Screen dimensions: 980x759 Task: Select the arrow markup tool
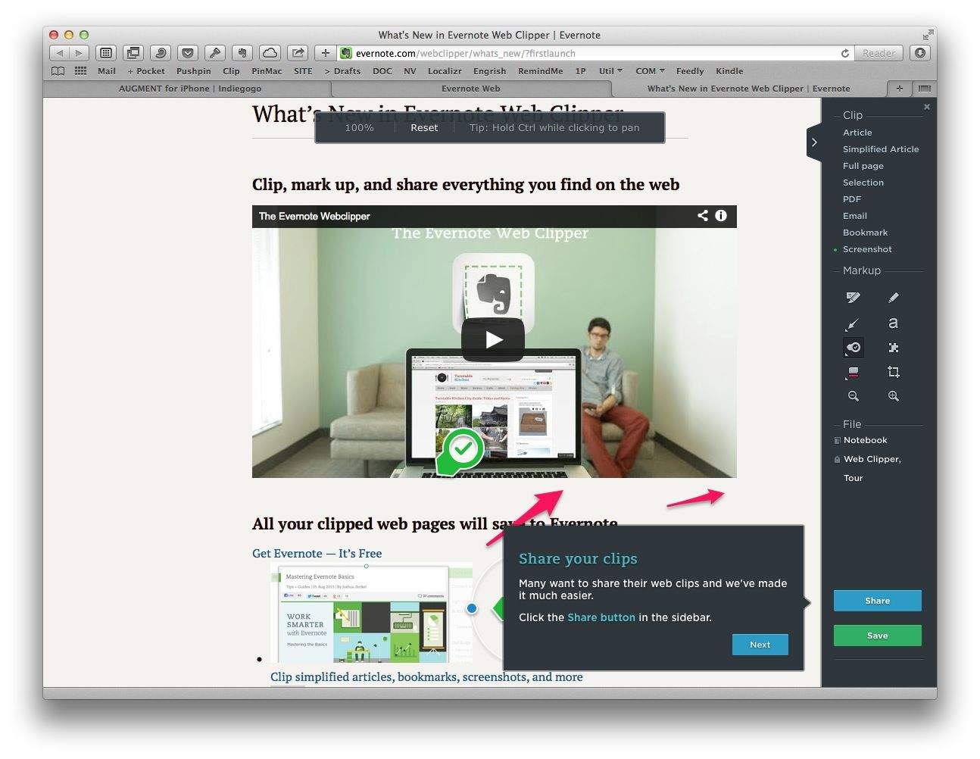point(853,323)
